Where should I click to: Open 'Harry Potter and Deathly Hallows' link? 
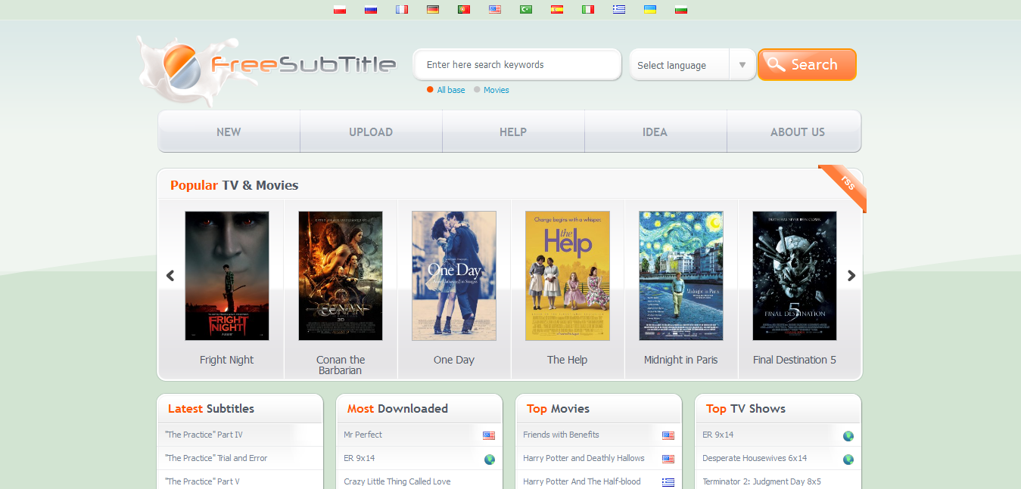584,458
